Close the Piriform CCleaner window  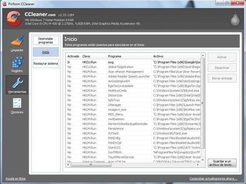(238, 3)
